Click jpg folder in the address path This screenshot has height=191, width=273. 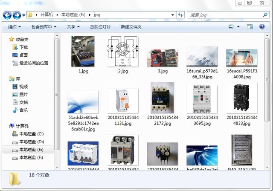pos(97,15)
